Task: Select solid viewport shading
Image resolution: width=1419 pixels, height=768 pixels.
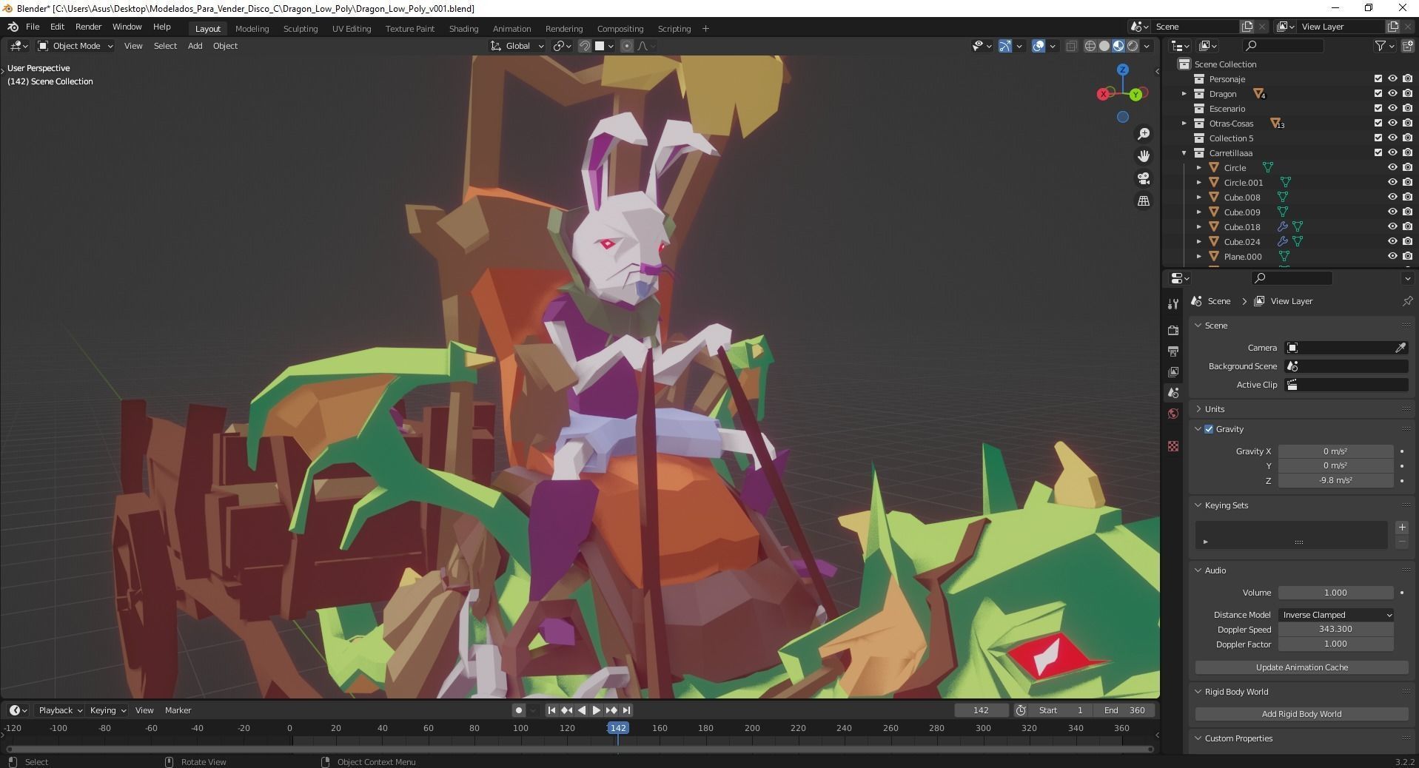Action: coord(1104,46)
